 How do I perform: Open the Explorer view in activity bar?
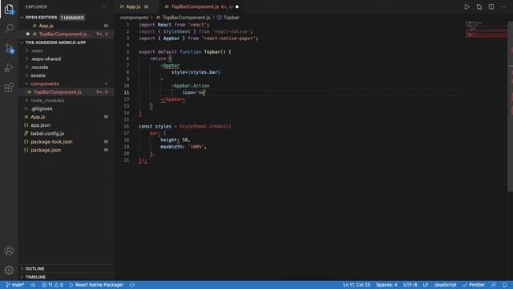click(9, 9)
